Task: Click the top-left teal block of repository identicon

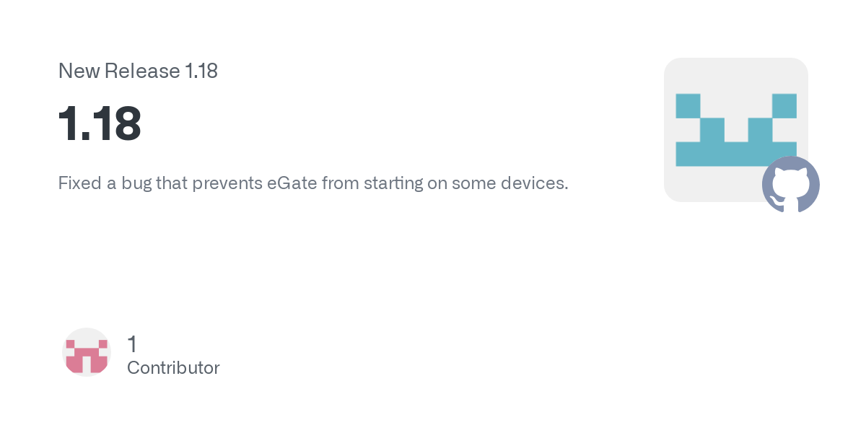Action: (688, 105)
